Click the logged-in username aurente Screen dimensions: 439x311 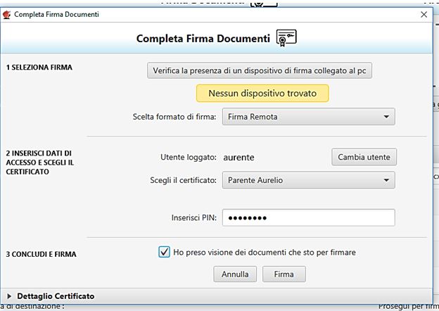pos(238,157)
